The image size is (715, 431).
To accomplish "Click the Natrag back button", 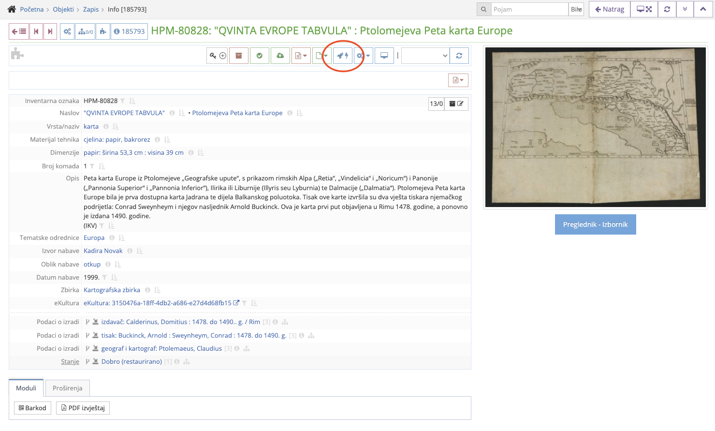I will 610,9.
